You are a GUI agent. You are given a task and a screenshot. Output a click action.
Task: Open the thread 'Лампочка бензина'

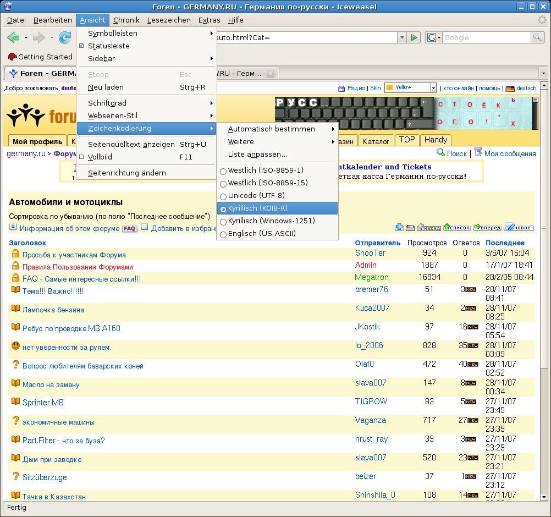tap(53, 310)
